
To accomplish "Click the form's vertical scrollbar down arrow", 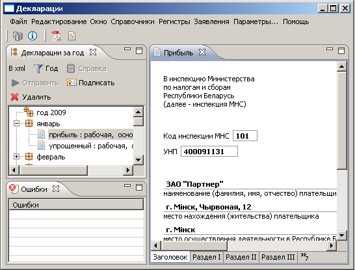I will (341, 236).
